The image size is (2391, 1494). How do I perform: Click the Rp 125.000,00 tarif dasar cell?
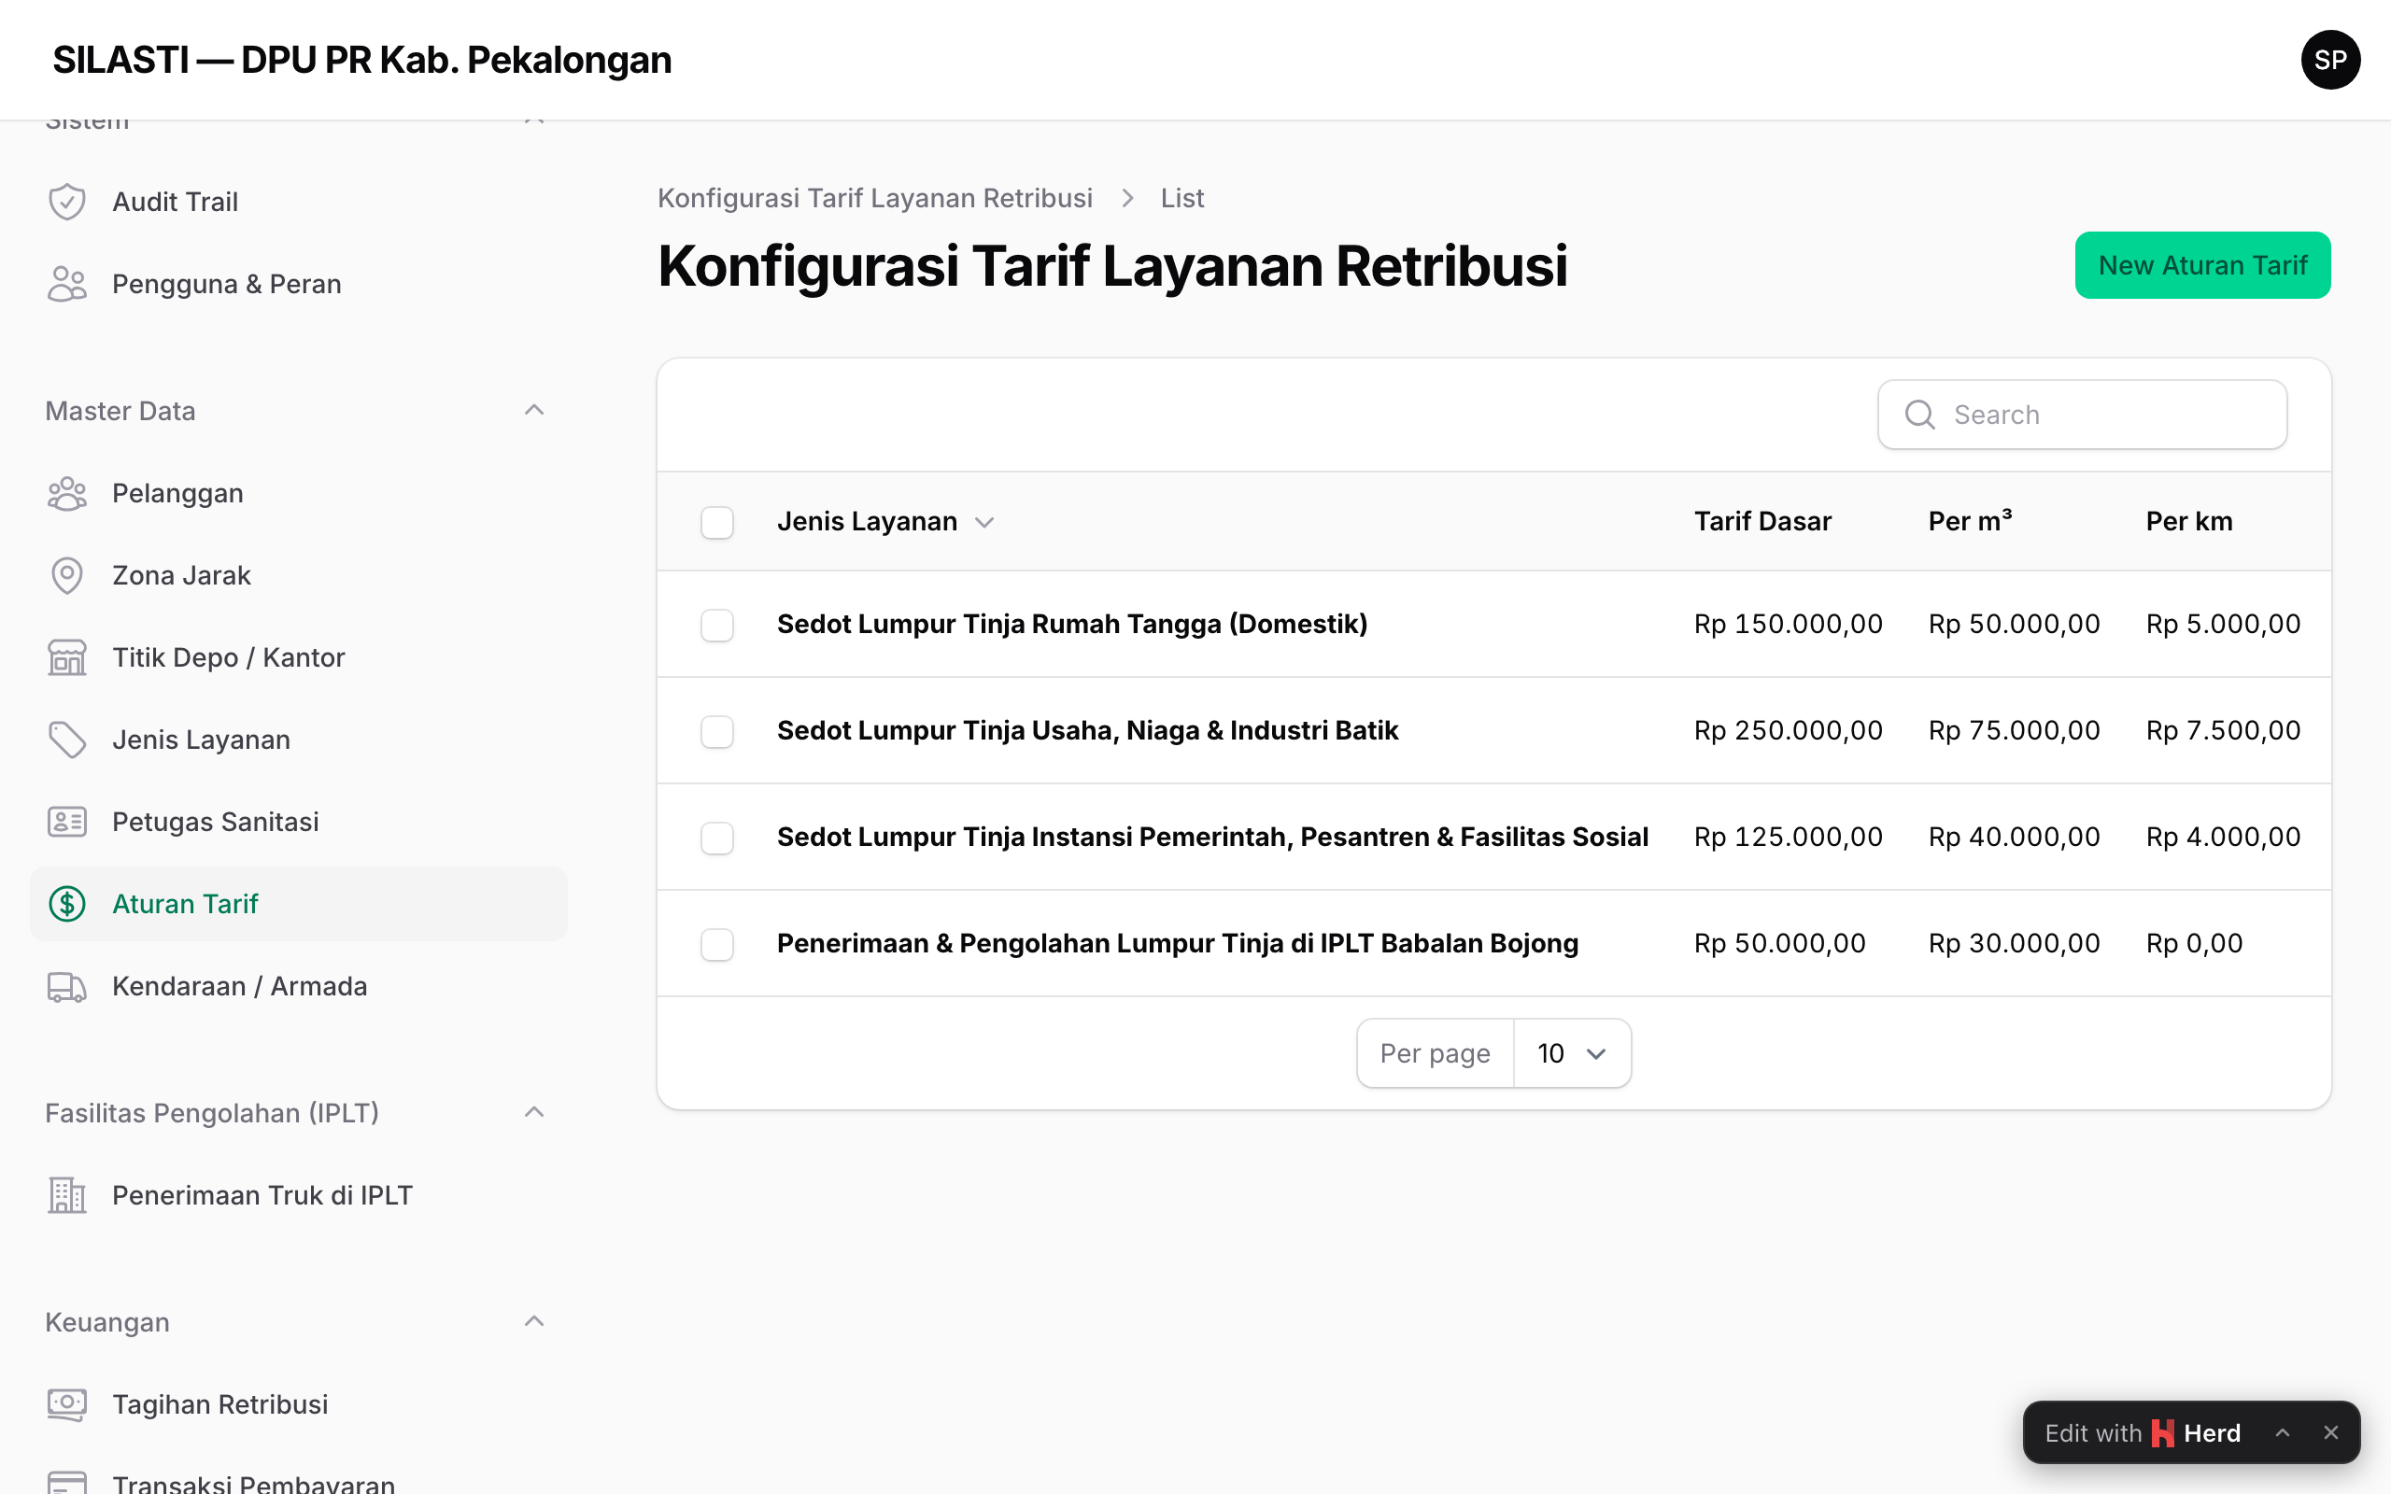[1789, 837]
